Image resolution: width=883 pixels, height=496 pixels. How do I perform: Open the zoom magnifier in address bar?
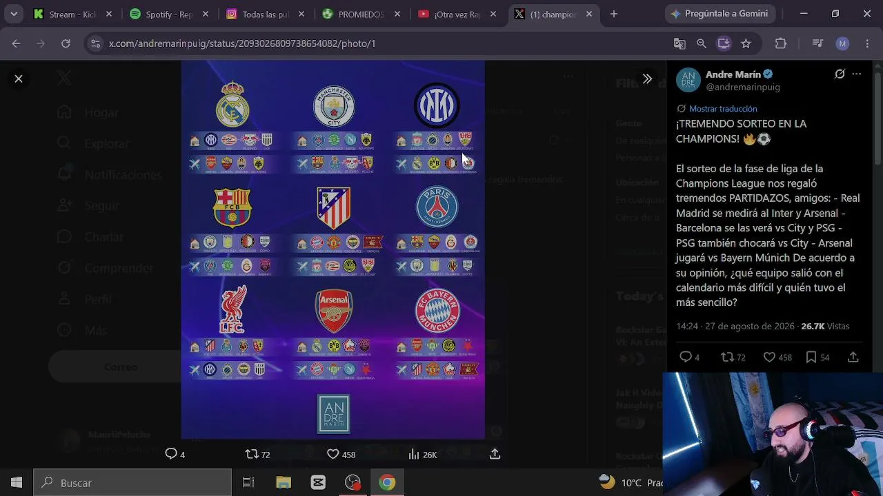tap(702, 43)
